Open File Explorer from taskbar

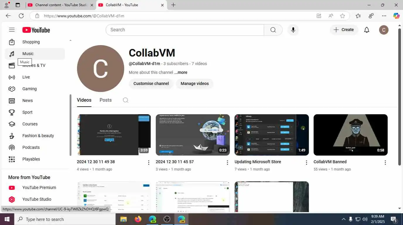click(123, 219)
